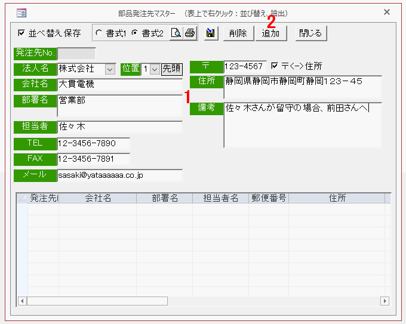Click the 部署名 field containing 営業部

tap(119, 106)
